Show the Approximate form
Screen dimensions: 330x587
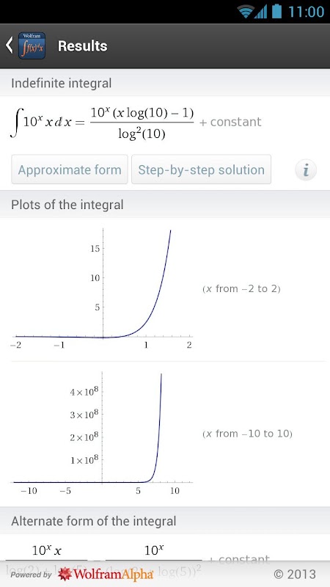coord(70,169)
